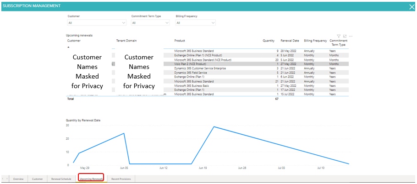Viewport: 417px width, 184px height.
Task: Click the 17 Jun 2022 renewal date
Action: 288,90
